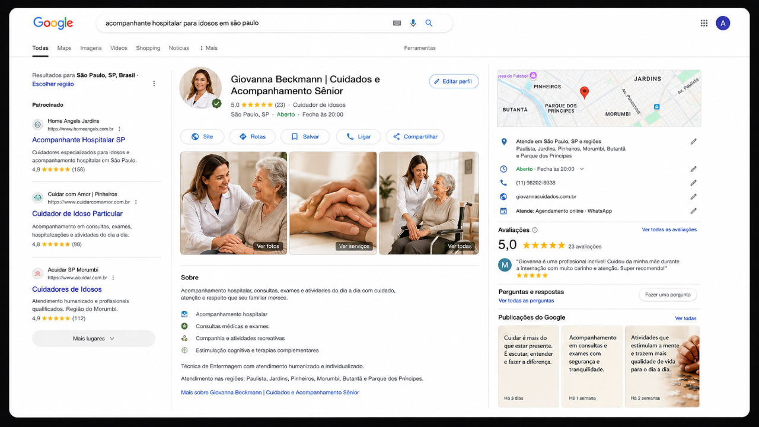Click the Google logo
Screen dimensions: 759x427
tap(53, 23)
